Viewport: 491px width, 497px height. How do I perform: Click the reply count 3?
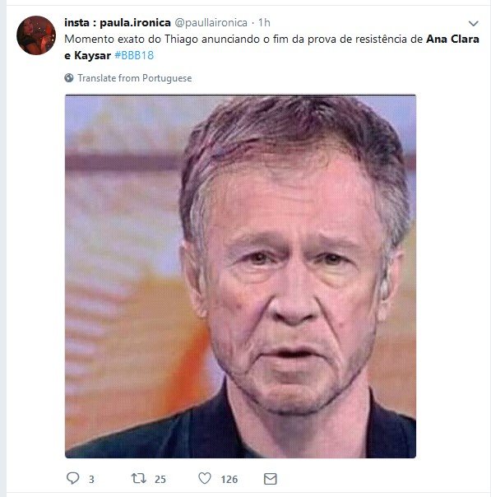91,479
